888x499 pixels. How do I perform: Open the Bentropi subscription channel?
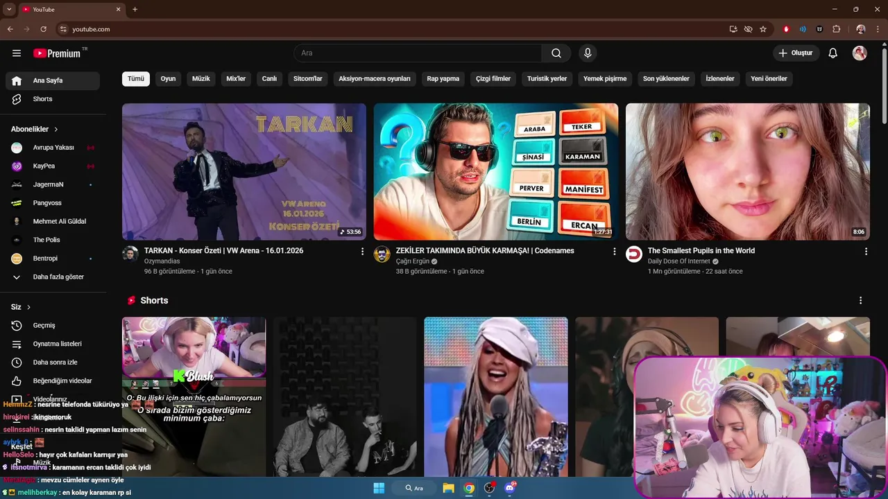[x=53, y=259]
